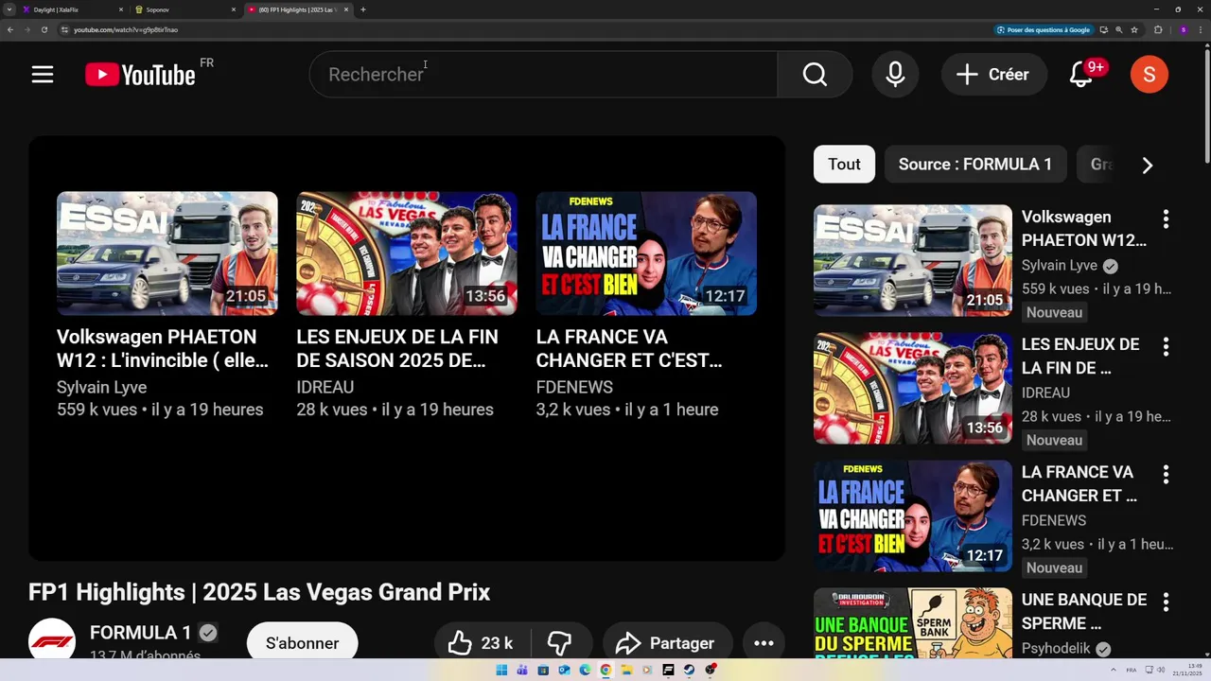Open the notifications bell
The image size is (1211, 681).
[x=1081, y=75]
